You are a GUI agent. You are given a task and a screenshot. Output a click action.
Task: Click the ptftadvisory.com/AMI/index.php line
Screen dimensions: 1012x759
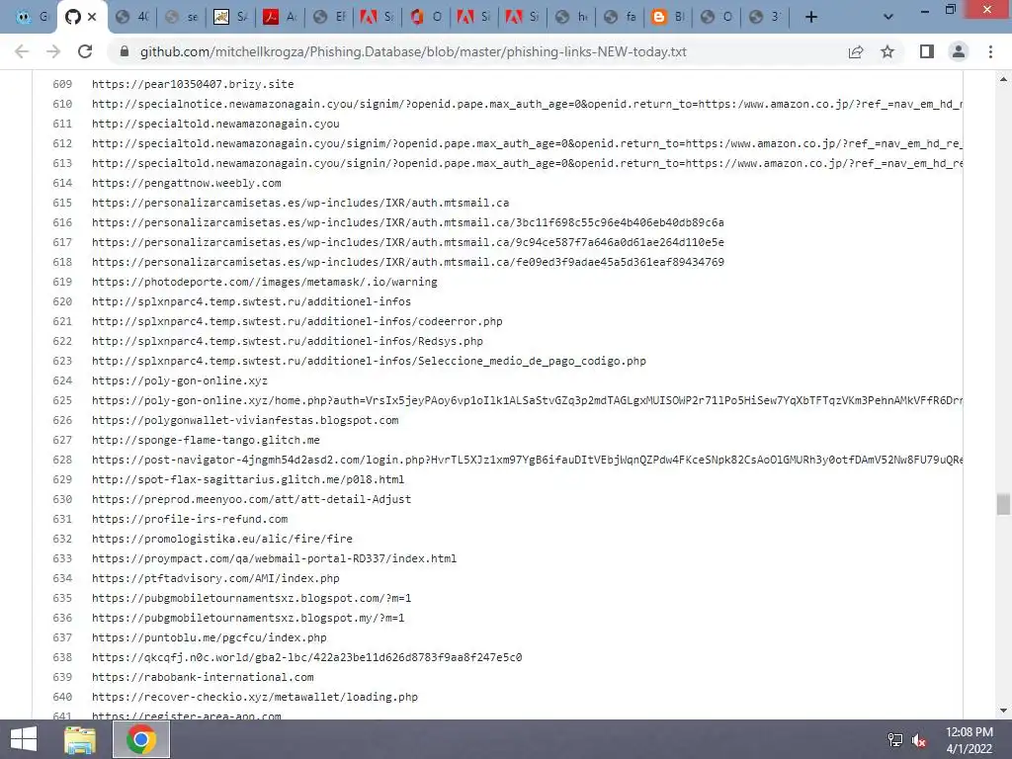tap(215, 578)
